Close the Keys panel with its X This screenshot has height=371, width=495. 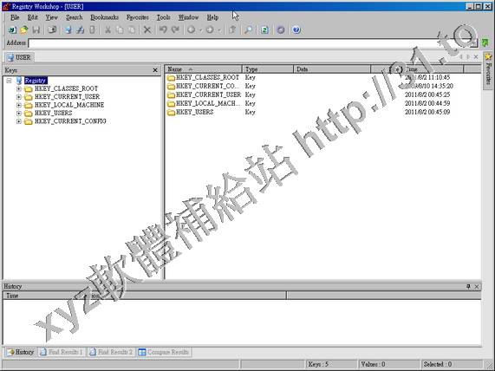155,70
